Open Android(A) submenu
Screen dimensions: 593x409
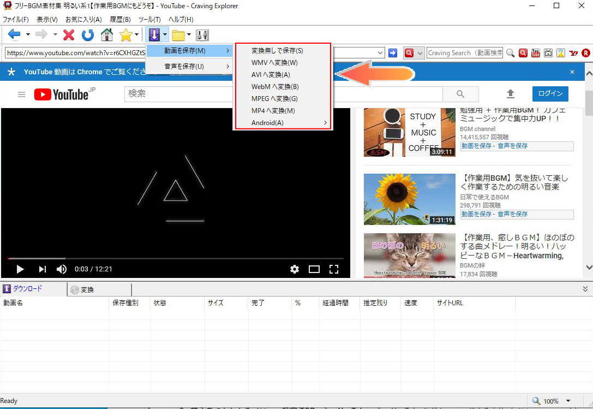click(x=283, y=123)
